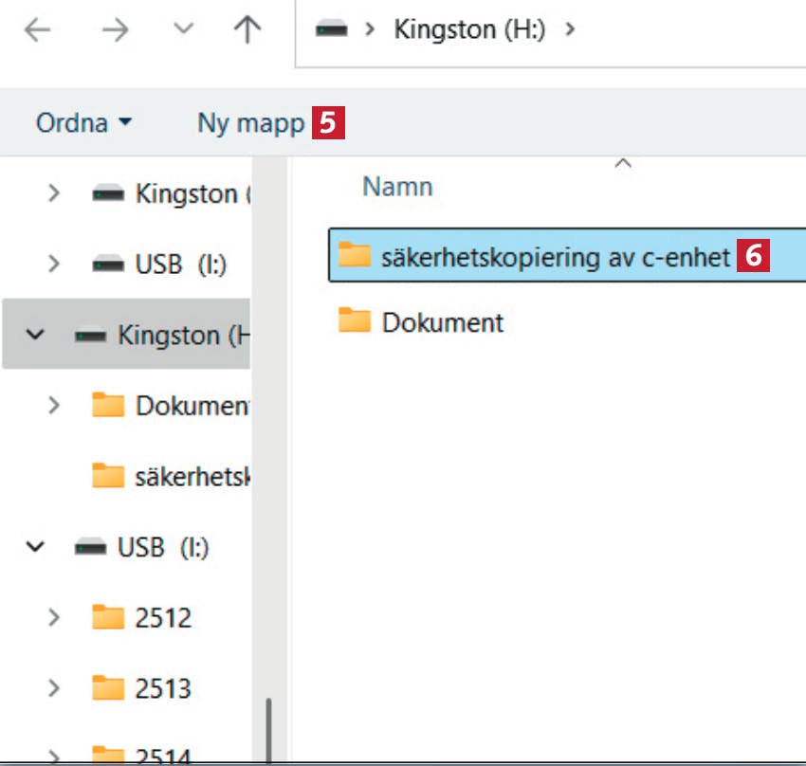
Task: Click the navigation pane scrollbar thumb
Action: [x=268, y=730]
